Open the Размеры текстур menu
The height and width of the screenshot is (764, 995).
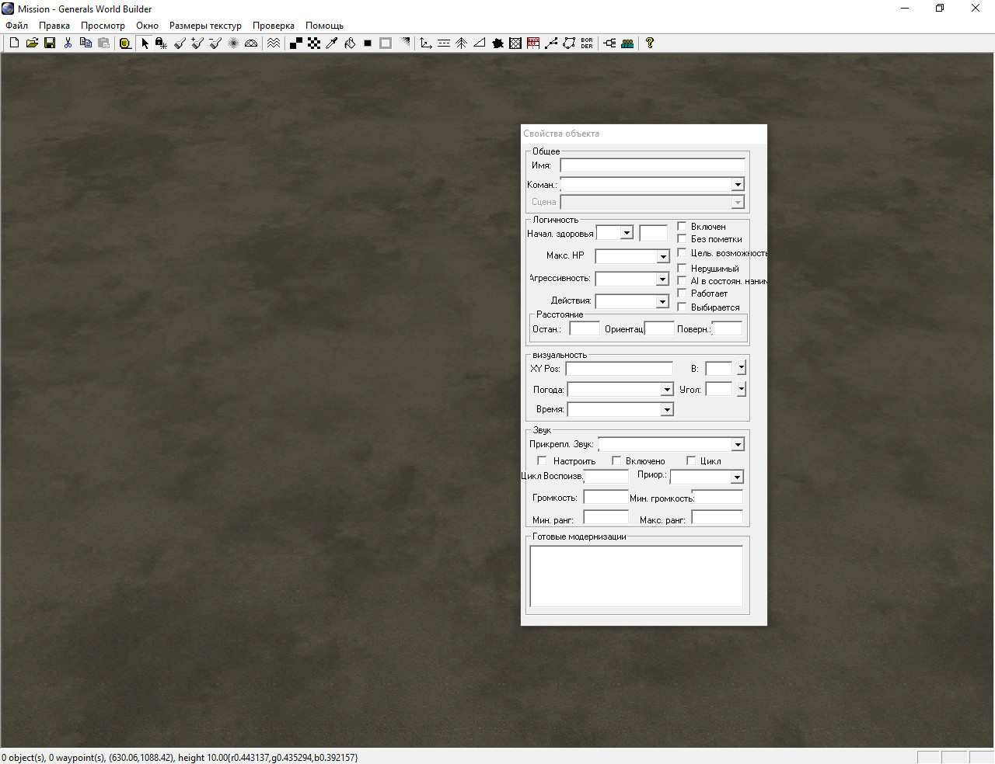click(205, 26)
